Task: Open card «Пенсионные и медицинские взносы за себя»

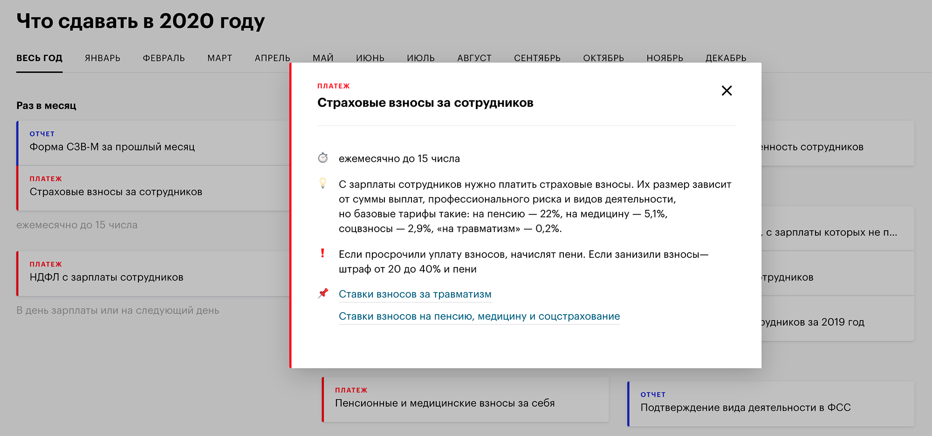Action: 465,400
